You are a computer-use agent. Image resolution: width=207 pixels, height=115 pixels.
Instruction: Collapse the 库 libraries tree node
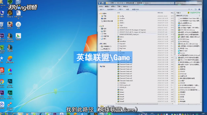pos(99,26)
